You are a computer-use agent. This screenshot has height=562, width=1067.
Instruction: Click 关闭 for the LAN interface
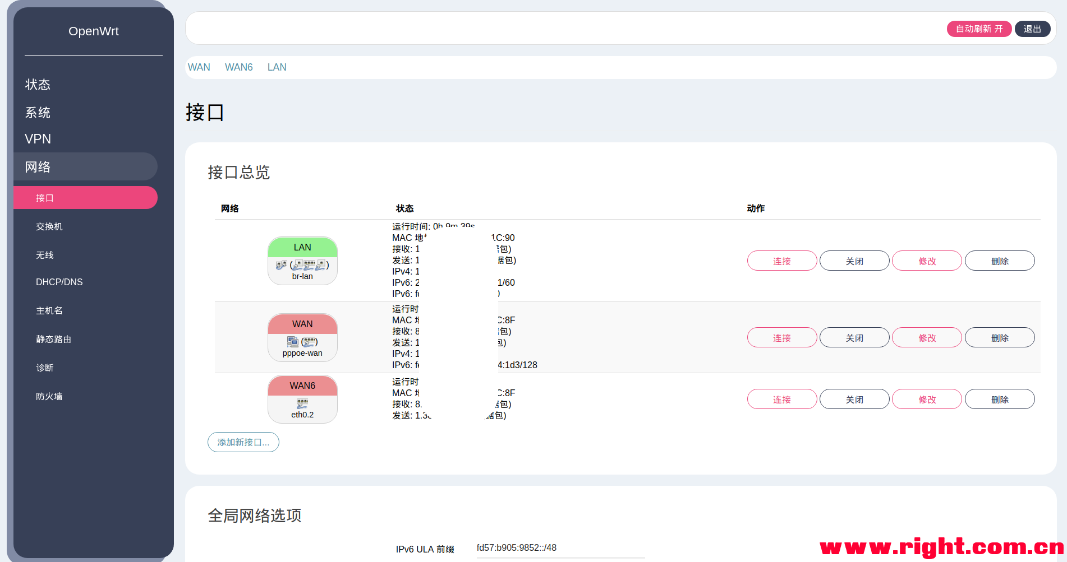pos(854,261)
